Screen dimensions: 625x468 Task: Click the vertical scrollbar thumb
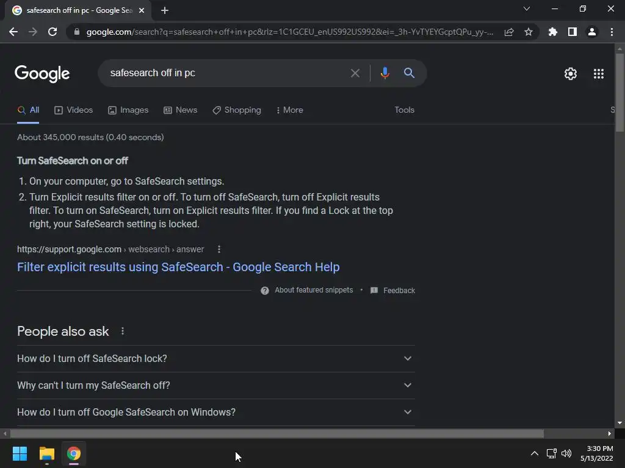click(x=620, y=93)
